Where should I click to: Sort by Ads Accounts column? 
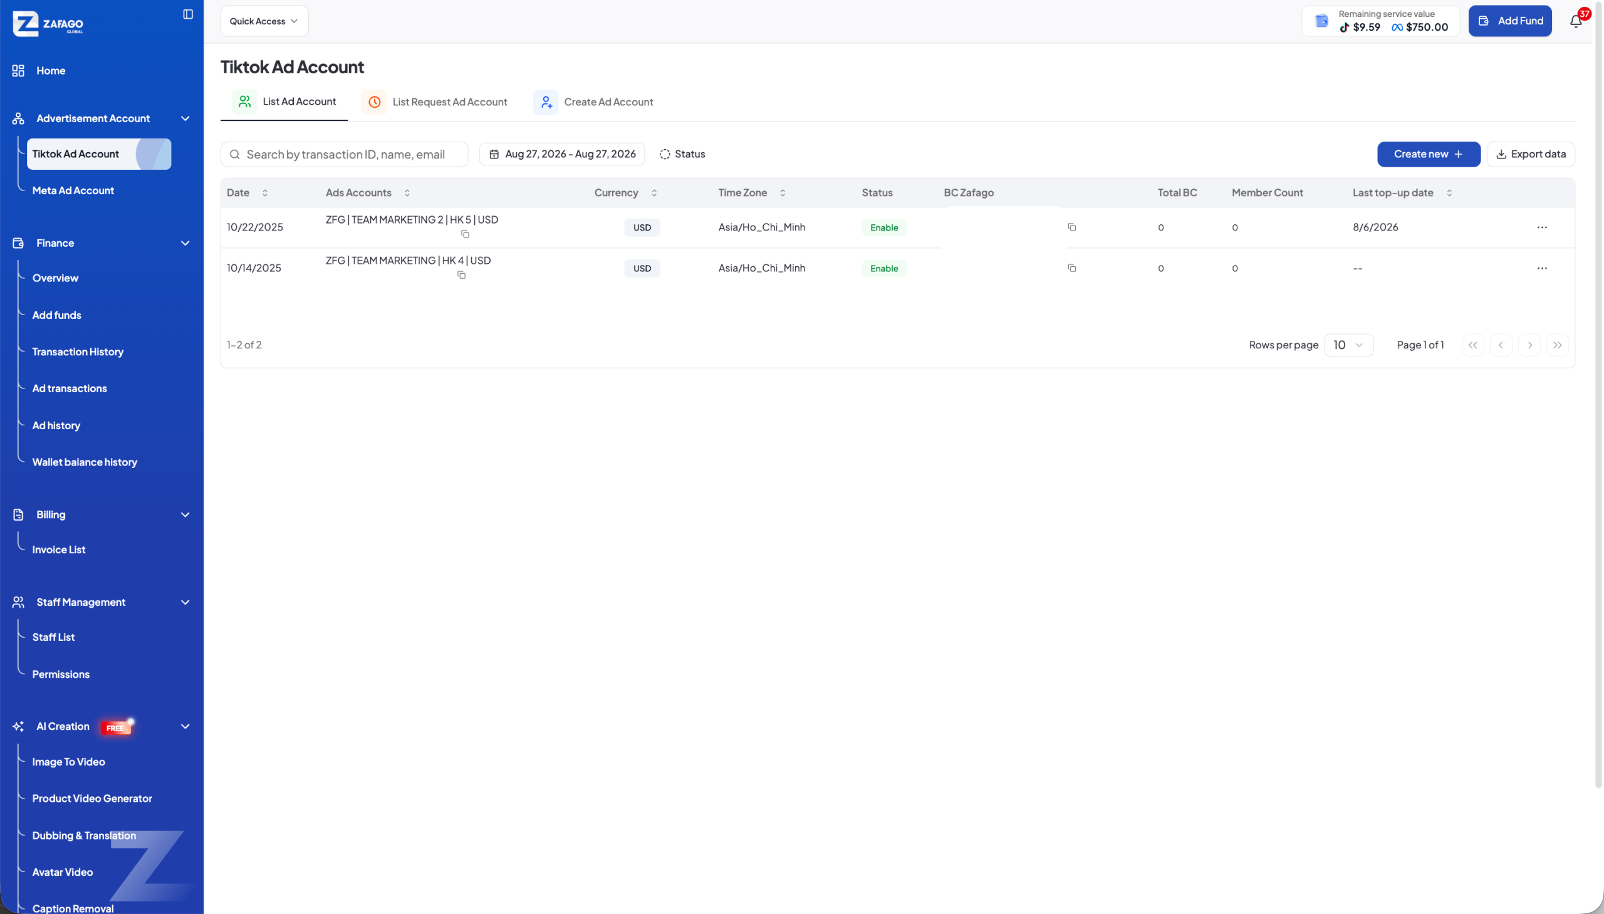point(407,193)
